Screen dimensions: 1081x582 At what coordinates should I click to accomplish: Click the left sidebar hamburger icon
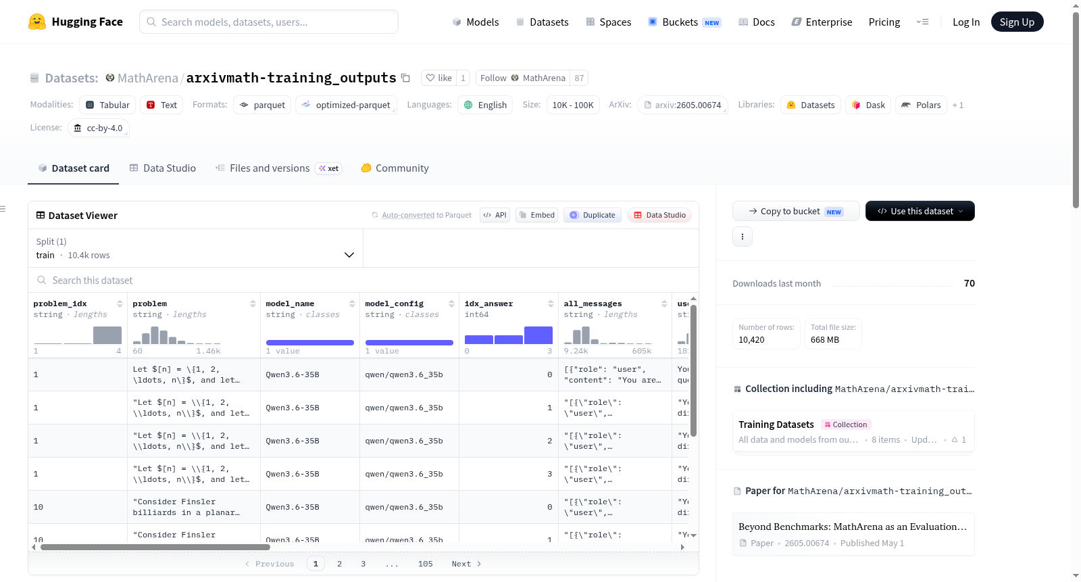[3, 209]
